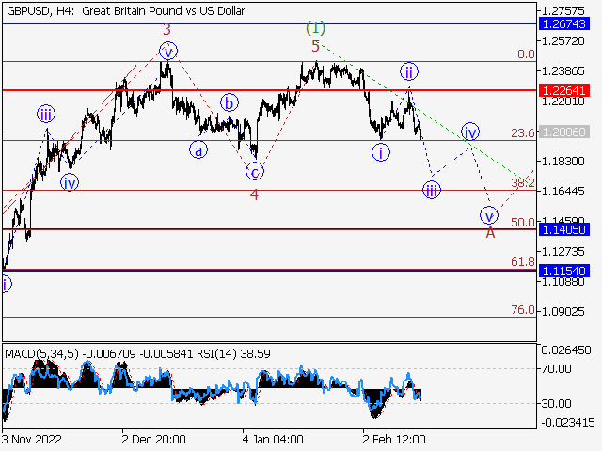The height and width of the screenshot is (451, 602).
Task: Select the 23.6 Fibonacci level label
Action: pos(523,133)
